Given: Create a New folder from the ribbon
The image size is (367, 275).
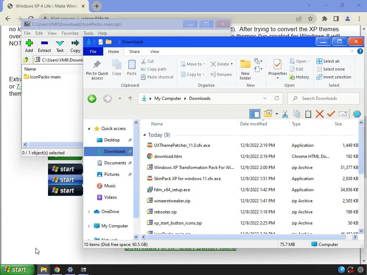Looking at the screenshot, I should point(245,69).
